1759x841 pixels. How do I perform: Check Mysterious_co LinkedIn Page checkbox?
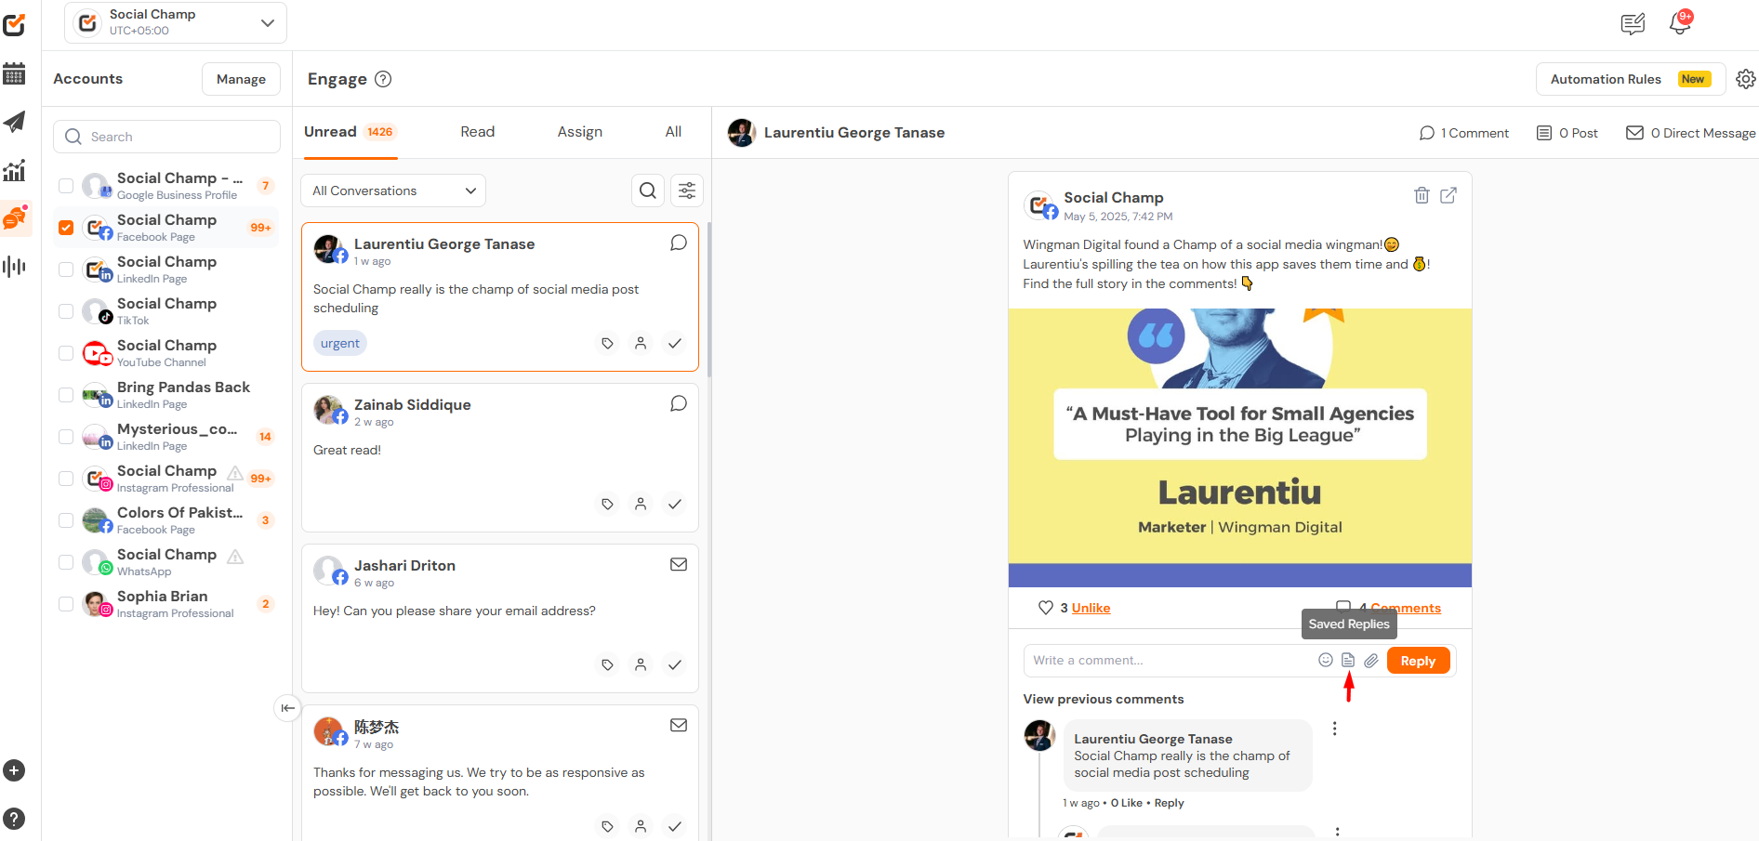click(66, 437)
